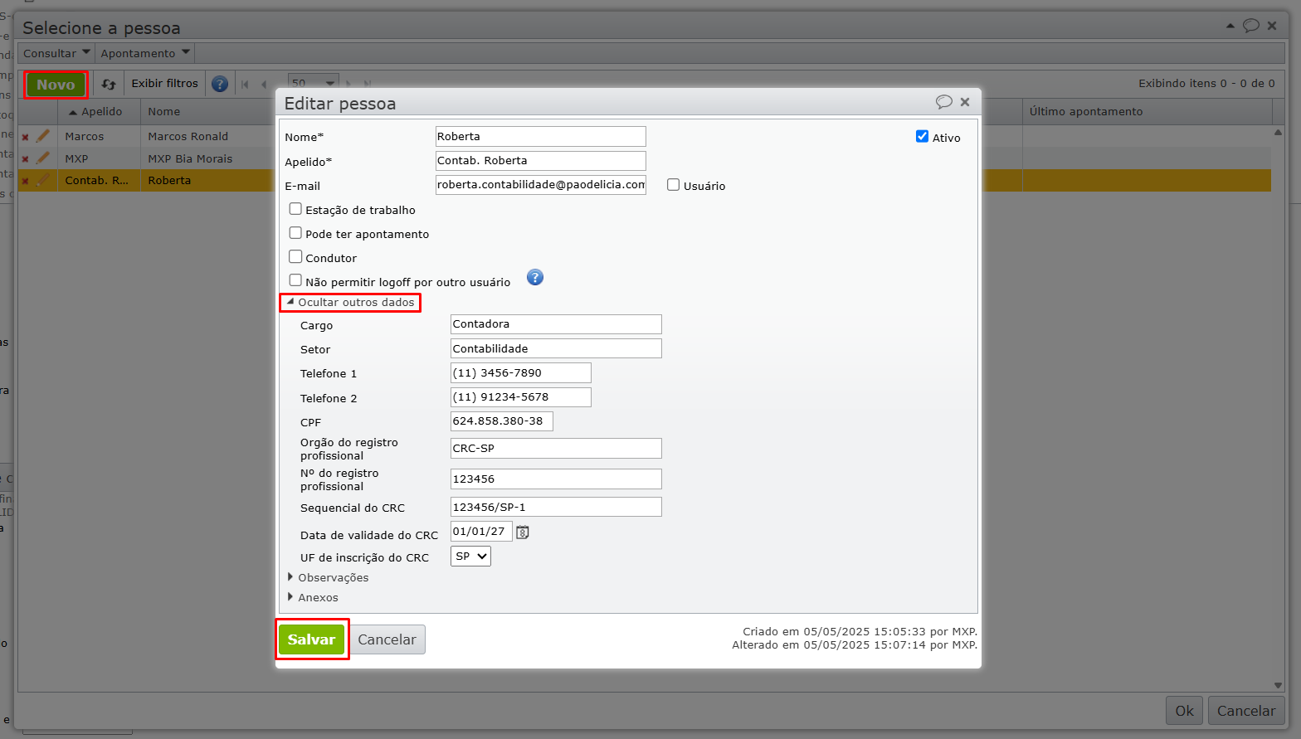Image resolution: width=1301 pixels, height=739 pixels.
Task: Click the Data de validade do CRC date field
Action: pyautogui.click(x=481, y=532)
